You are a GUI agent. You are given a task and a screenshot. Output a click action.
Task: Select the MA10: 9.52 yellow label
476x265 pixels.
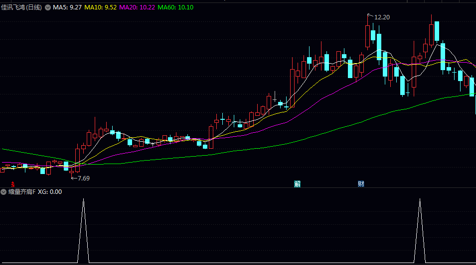tap(100, 7)
